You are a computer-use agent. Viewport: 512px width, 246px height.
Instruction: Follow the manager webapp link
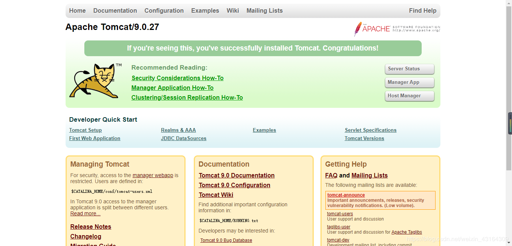point(153,175)
